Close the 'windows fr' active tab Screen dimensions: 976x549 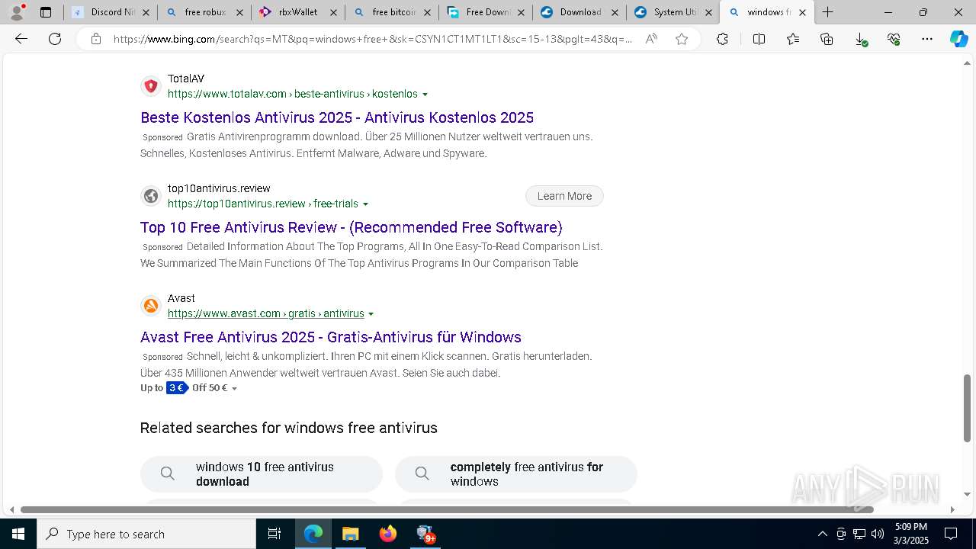tap(802, 12)
